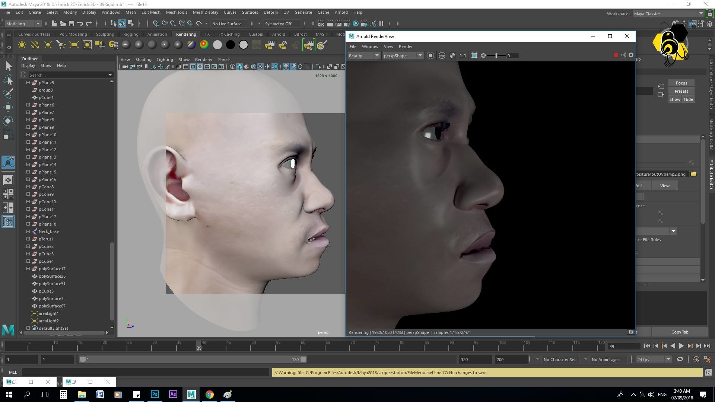Open Maya from the Windows taskbar

[x=191, y=394]
